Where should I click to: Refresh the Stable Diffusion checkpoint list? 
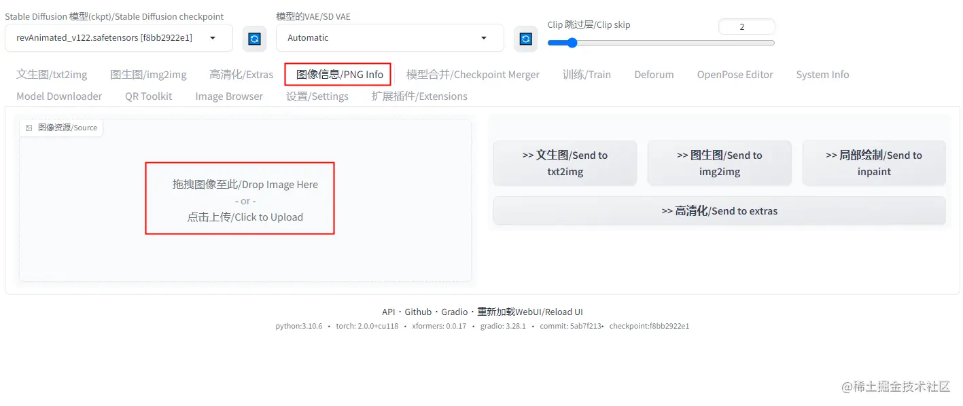(254, 39)
